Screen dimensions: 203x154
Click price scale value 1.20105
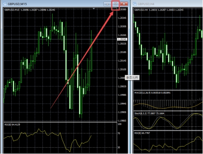pyautogui.click(x=122, y=69)
